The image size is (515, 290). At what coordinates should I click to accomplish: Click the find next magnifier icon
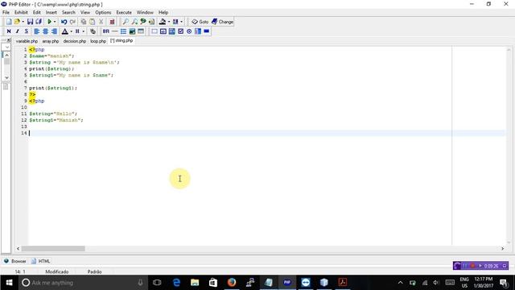[x=134, y=22]
